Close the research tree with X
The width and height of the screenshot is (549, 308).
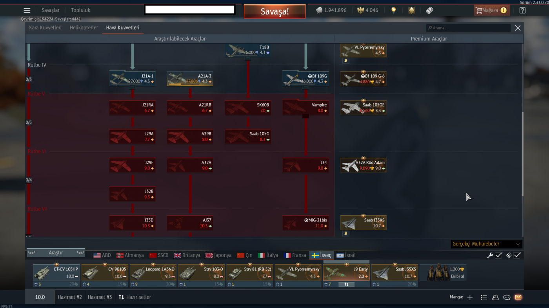(x=518, y=28)
